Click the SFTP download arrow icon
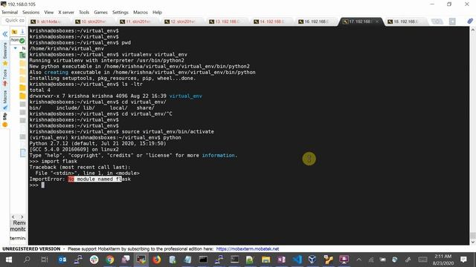This screenshot has height=267, width=476. click(22, 31)
